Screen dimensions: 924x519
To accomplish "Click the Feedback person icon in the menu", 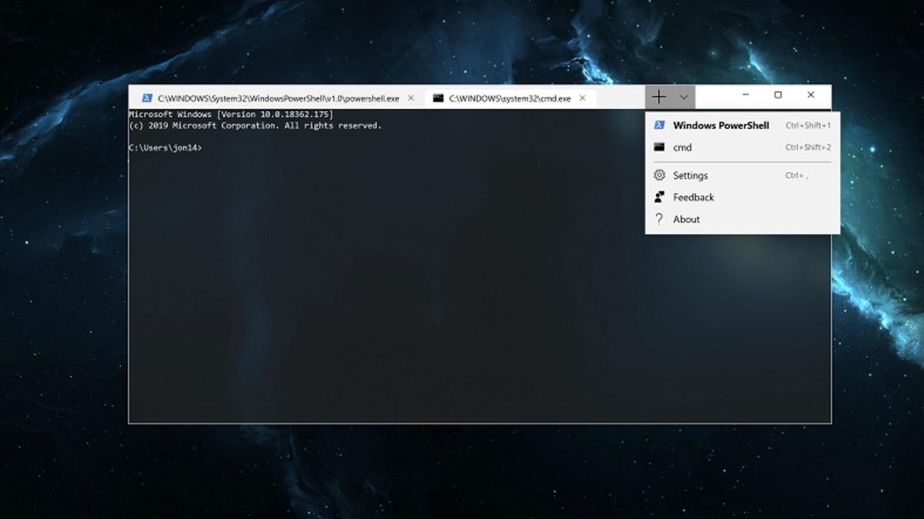I will click(659, 197).
